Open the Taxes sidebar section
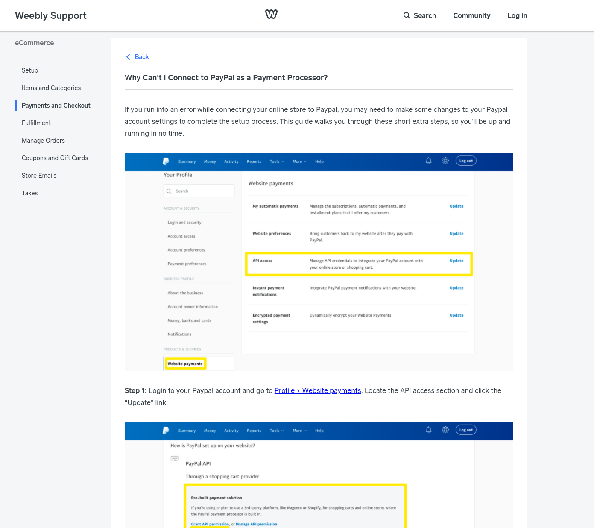 29,193
